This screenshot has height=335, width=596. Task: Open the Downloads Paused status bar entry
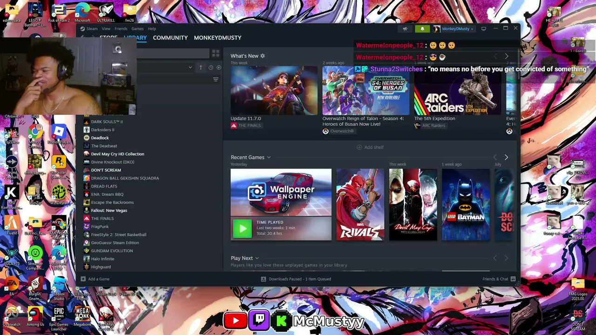tap(296, 279)
